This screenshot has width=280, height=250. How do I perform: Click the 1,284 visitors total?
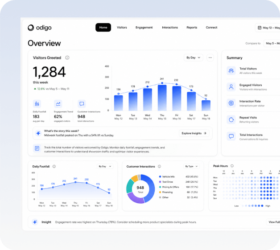point(49,72)
